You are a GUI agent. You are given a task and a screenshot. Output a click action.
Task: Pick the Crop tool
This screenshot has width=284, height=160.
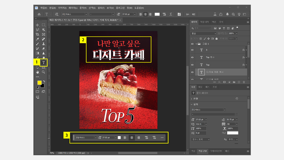pos(37,34)
